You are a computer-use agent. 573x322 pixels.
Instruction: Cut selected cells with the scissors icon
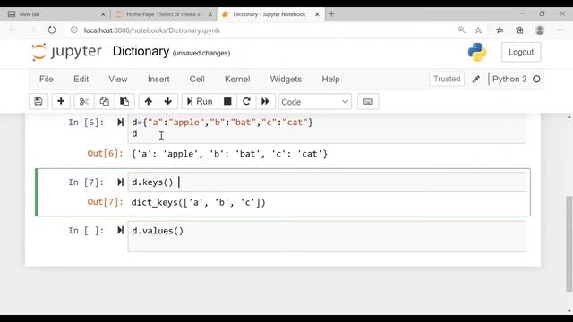pos(84,101)
